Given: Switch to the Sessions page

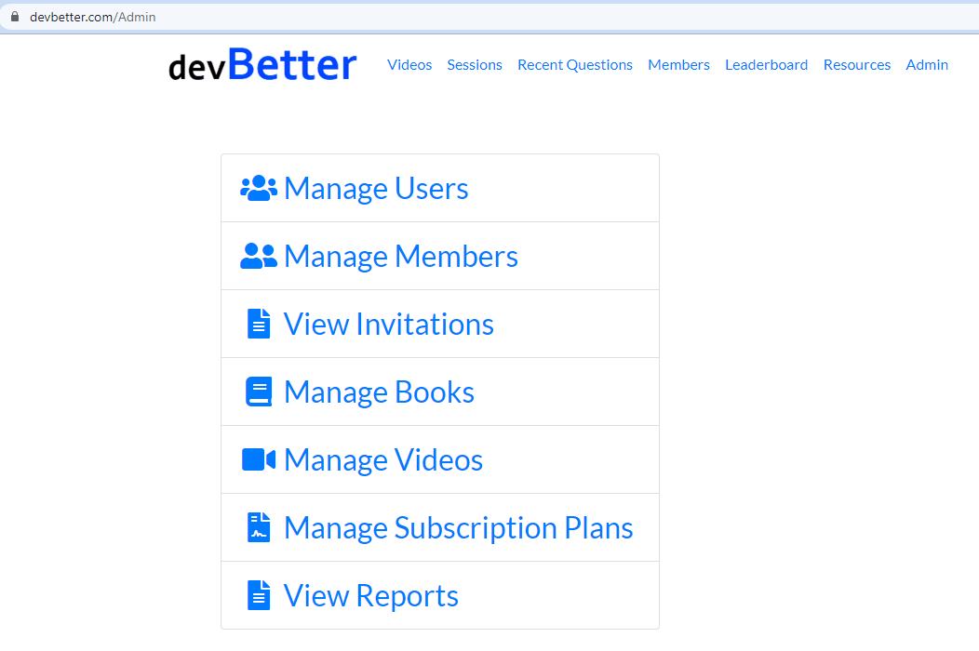Looking at the screenshot, I should click(475, 64).
